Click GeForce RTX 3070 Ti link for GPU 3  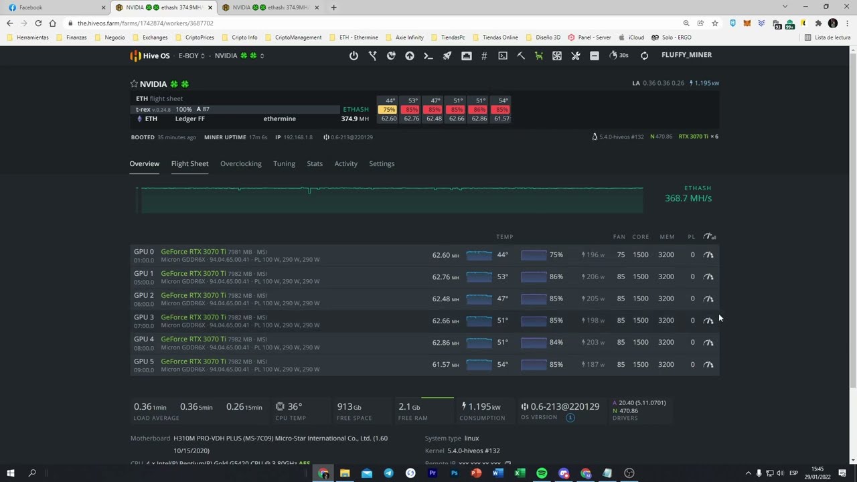coord(193,317)
